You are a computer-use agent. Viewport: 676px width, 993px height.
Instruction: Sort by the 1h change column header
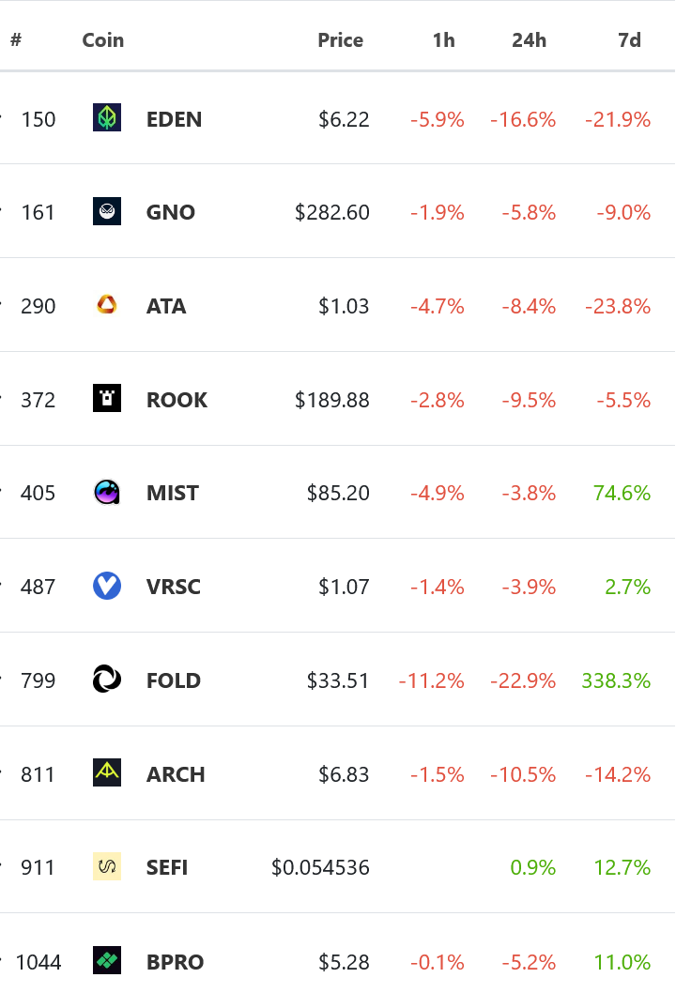click(x=443, y=40)
